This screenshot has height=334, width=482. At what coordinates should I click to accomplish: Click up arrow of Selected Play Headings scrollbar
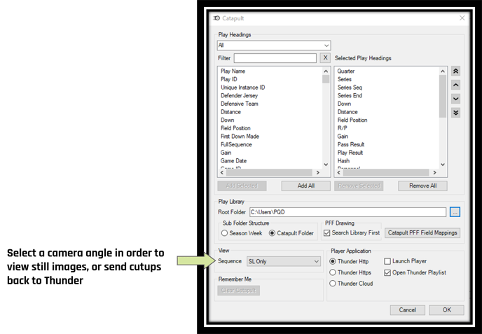(x=443, y=71)
